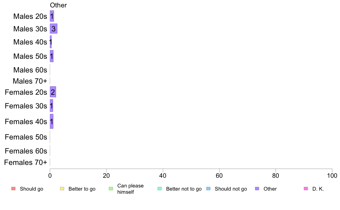Click the red Should go legend swatch
The height and width of the screenshot is (210, 340).
[x=13, y=189]
